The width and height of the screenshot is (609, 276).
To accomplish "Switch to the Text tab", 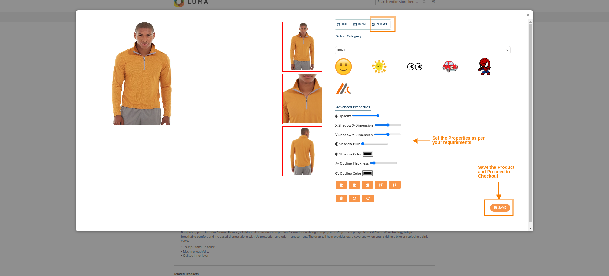I will [x=343, y=24].
